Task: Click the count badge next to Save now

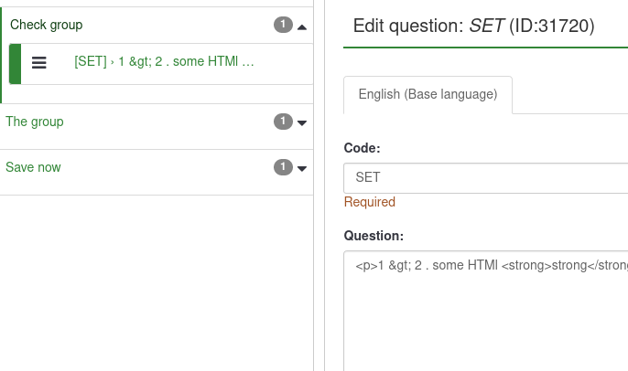Action: tap(283, 167)
